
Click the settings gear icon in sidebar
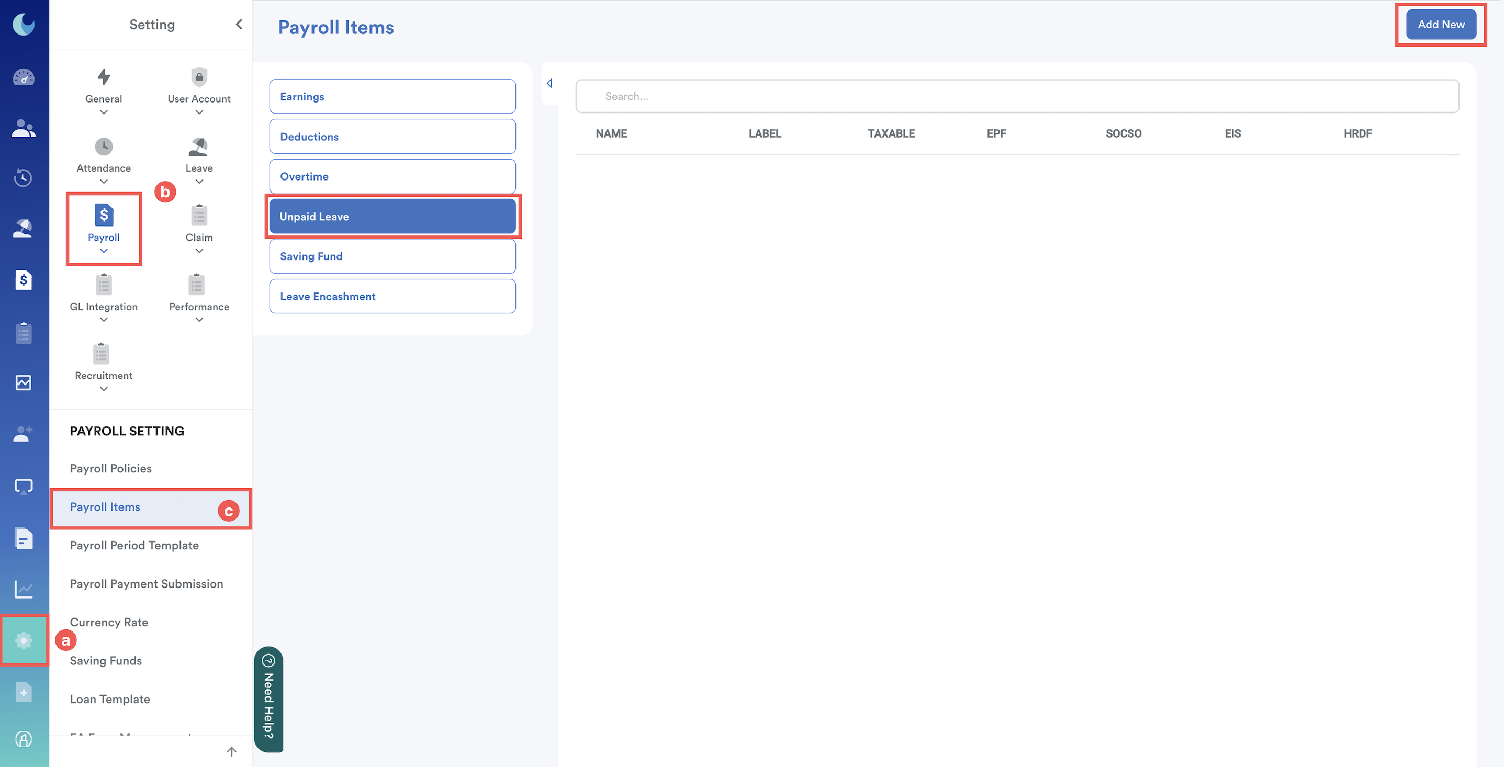[24, 640]
